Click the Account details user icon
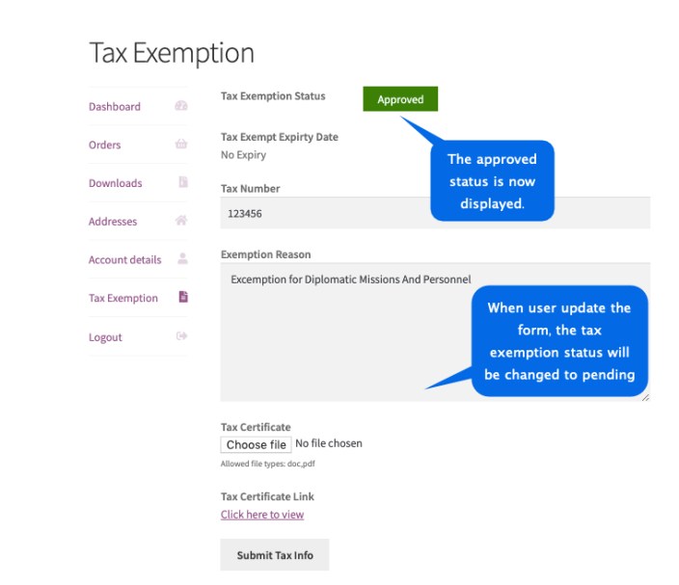 [x=182, y=258]
